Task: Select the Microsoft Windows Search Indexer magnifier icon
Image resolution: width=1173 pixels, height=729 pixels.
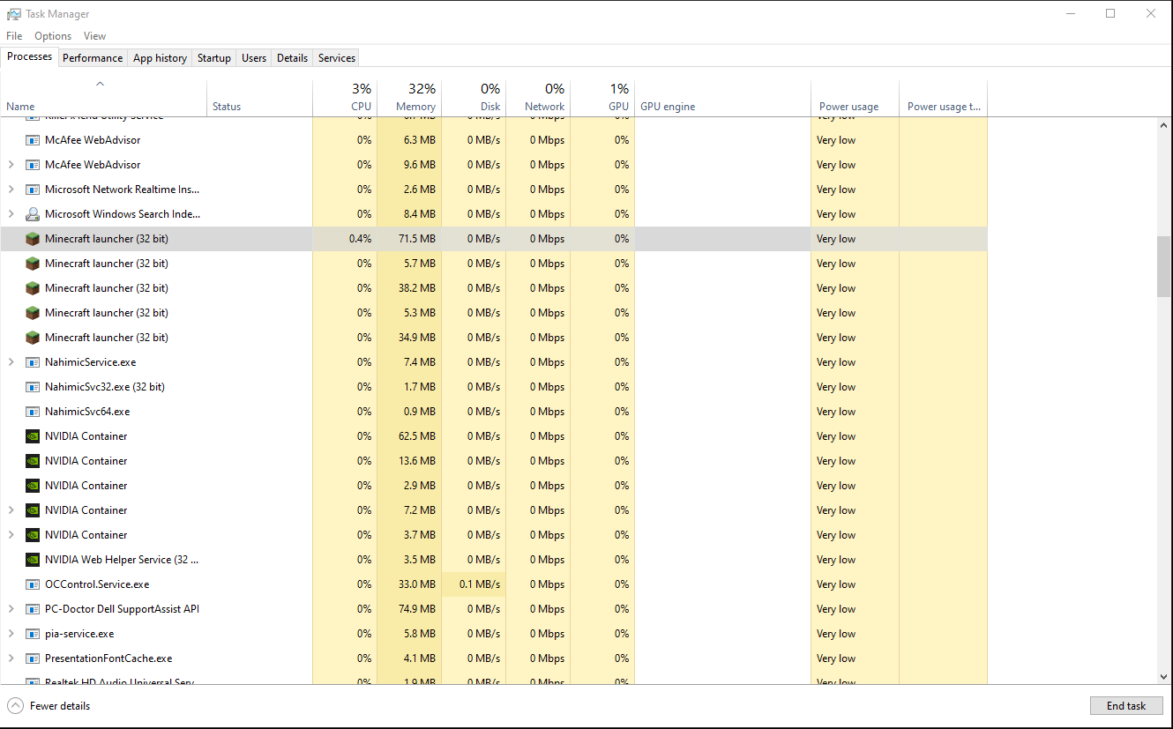Action: 33,214
